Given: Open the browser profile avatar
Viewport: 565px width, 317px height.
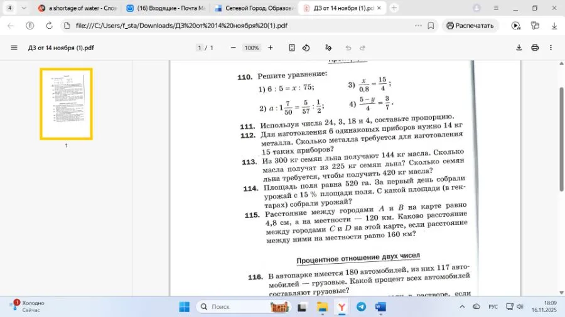Looking at the screenshot, I should coord(476,8).
